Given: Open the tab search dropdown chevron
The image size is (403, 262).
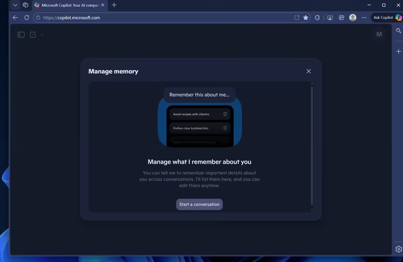Looking at the screenshot, I should [15, 5].
